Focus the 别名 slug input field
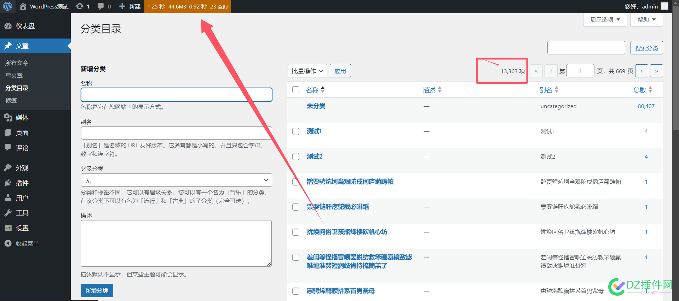The width and height of the screenshot is (679, 301). click(177, 133)
